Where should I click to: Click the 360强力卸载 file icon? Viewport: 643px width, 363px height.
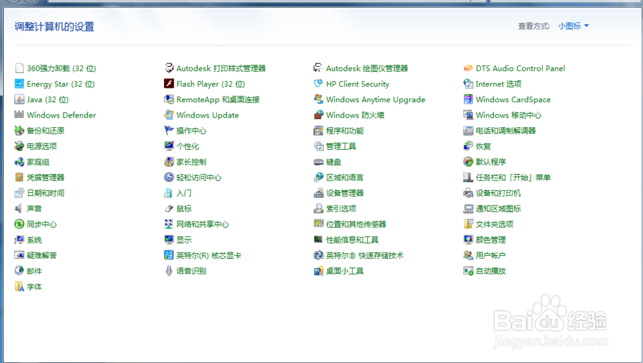(19, 68)
